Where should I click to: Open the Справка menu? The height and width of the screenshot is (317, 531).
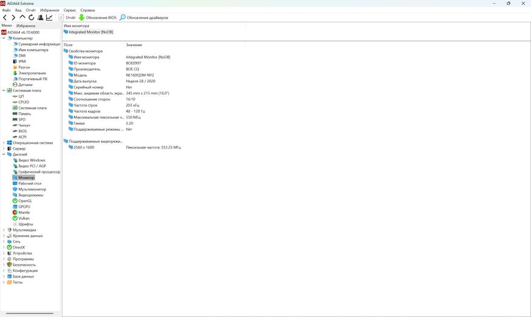tap(88, 10)
